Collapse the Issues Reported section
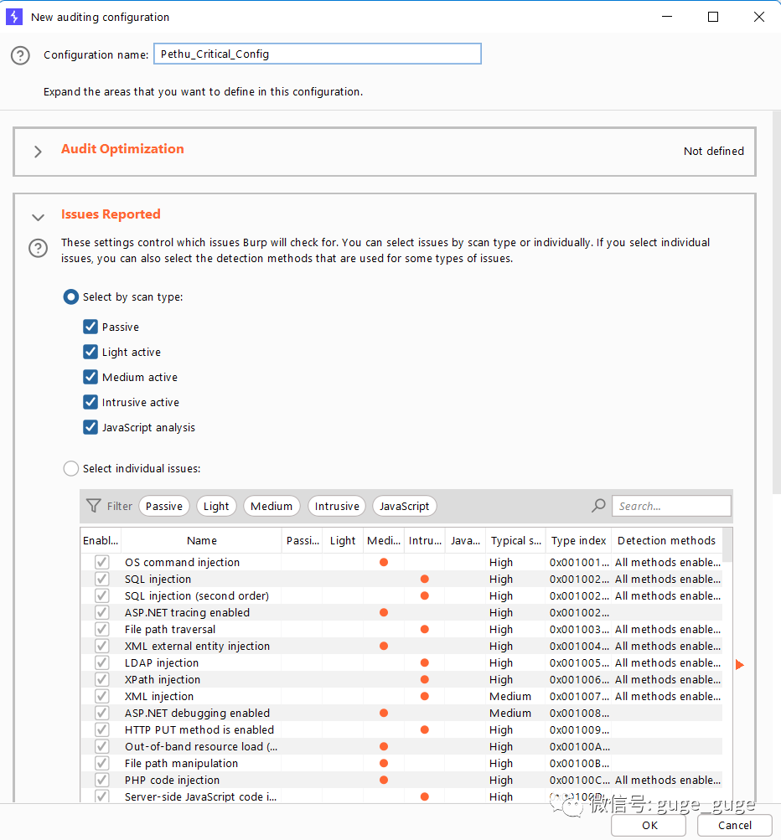Viewport: 781px width, 840px height. coord(38,217)
